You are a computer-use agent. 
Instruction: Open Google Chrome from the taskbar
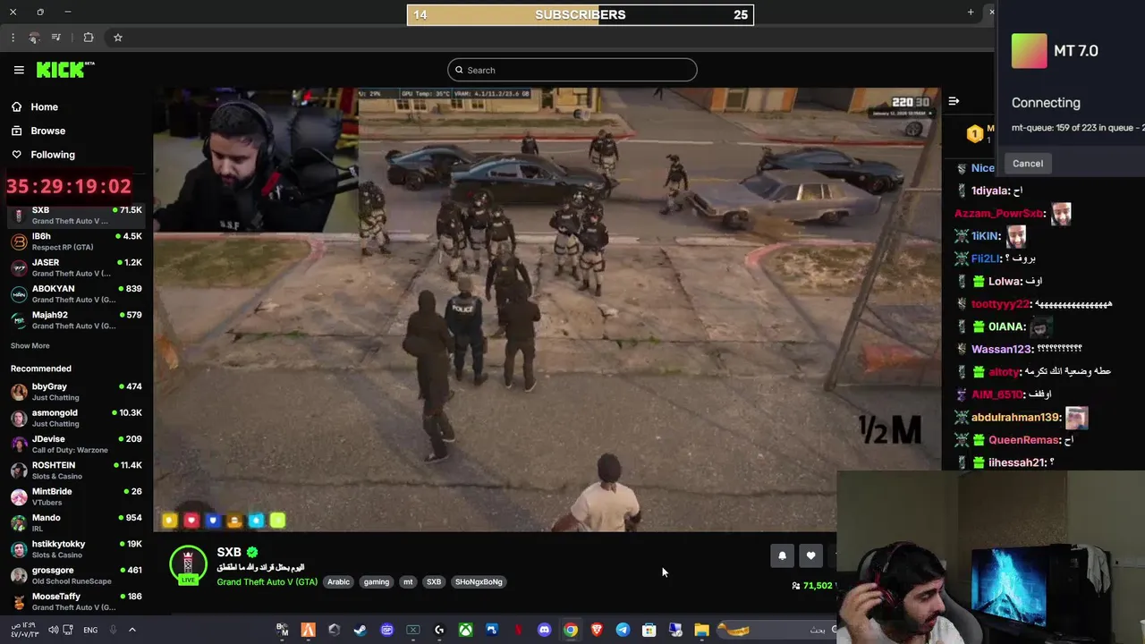[x=570, y=630]
